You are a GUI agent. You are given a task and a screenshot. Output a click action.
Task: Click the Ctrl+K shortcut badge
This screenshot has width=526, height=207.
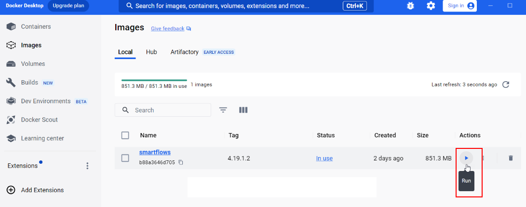tap(355, 6)
